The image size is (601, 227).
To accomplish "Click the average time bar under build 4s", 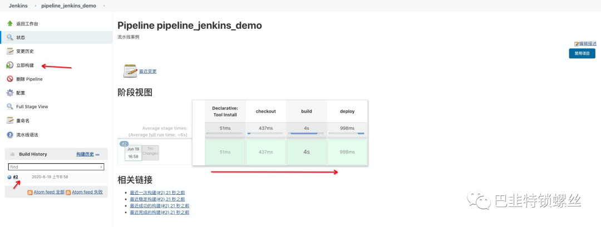I will (307, 133).
